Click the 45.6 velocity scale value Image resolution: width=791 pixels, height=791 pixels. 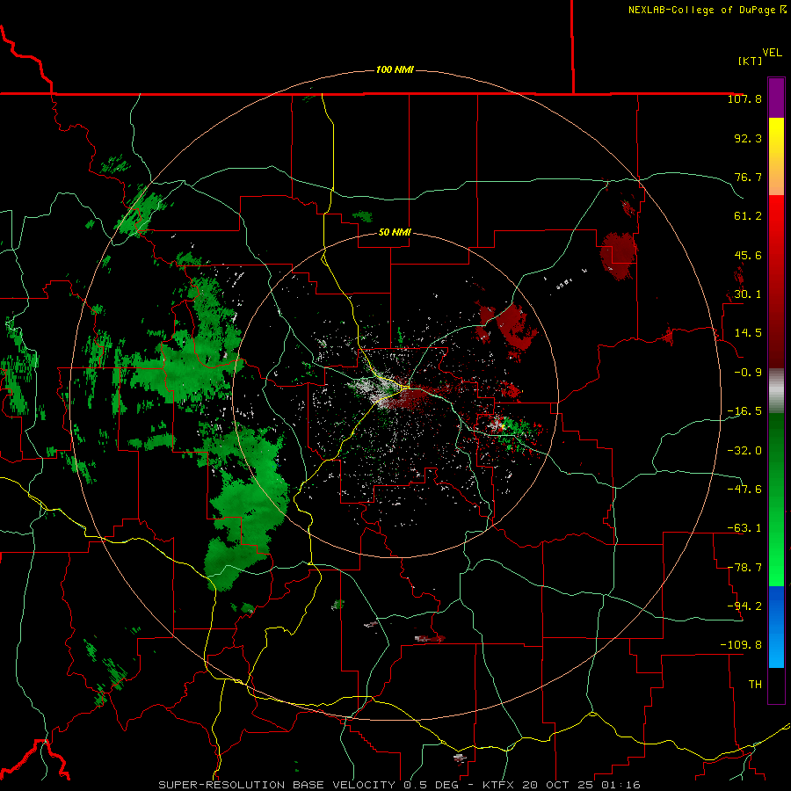748,255
